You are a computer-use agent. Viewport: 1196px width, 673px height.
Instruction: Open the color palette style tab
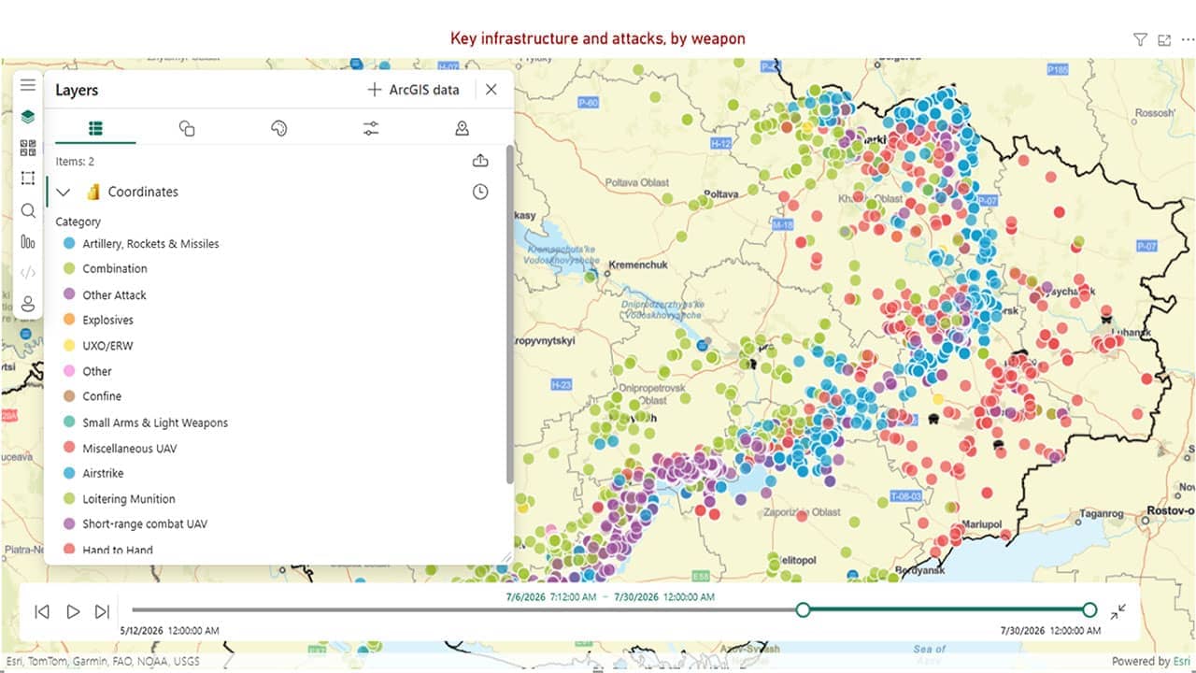pos(278,128)
